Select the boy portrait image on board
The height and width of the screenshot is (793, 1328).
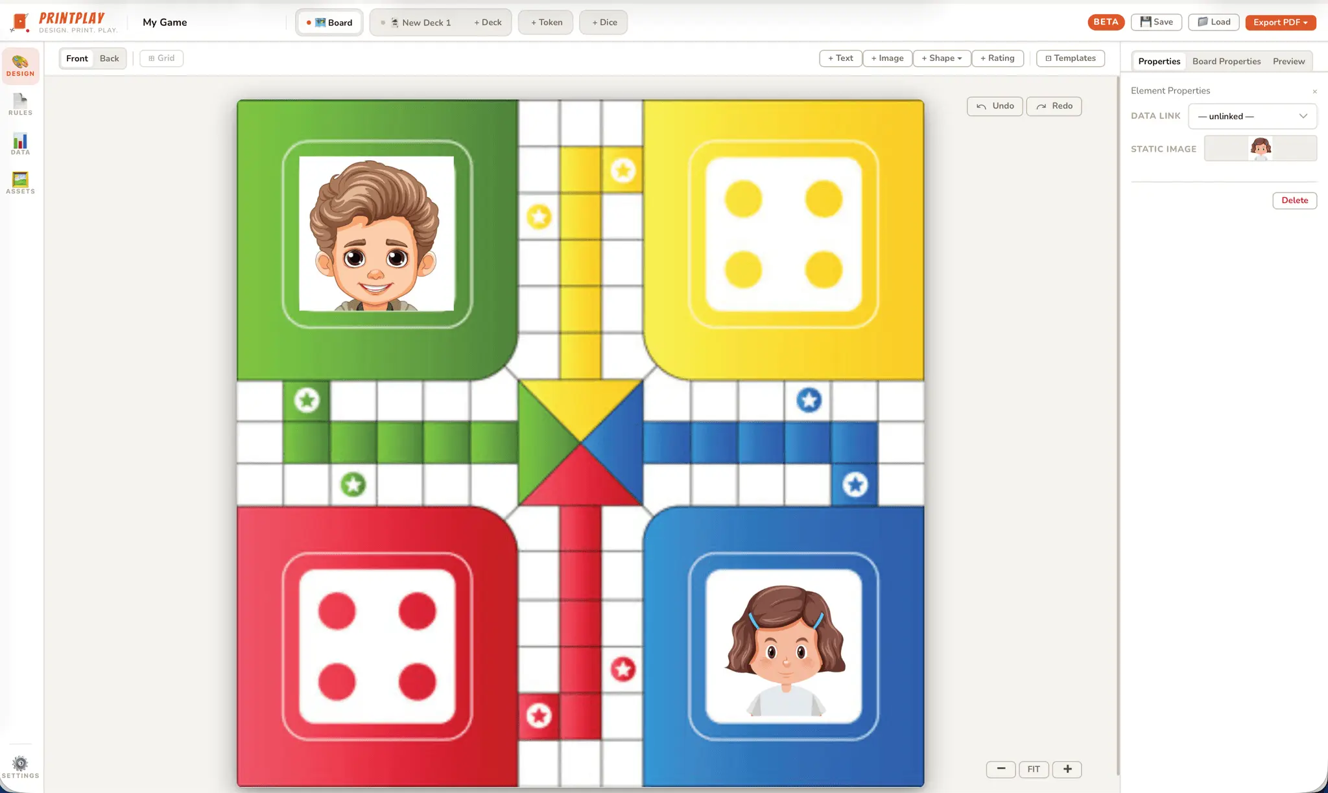377,233
